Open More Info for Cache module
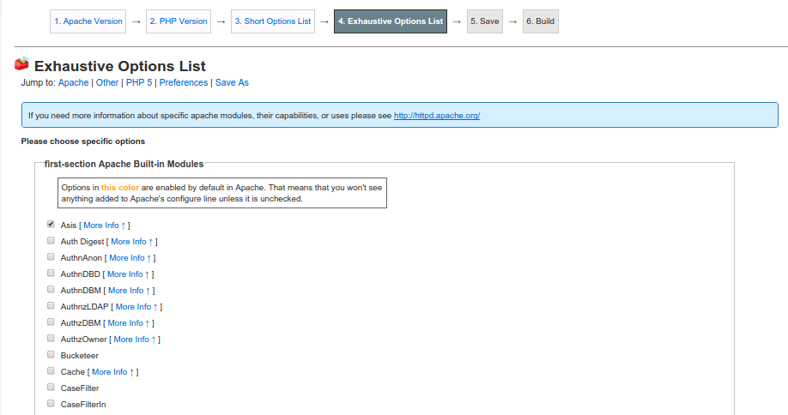The width and height of the screenshot is (788, 415). [113, 372]
